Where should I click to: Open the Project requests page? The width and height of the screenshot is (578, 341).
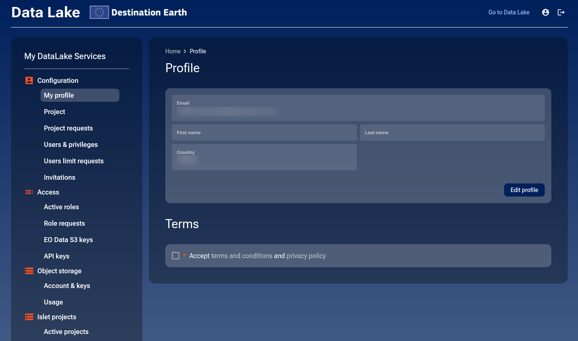(68, 128)
